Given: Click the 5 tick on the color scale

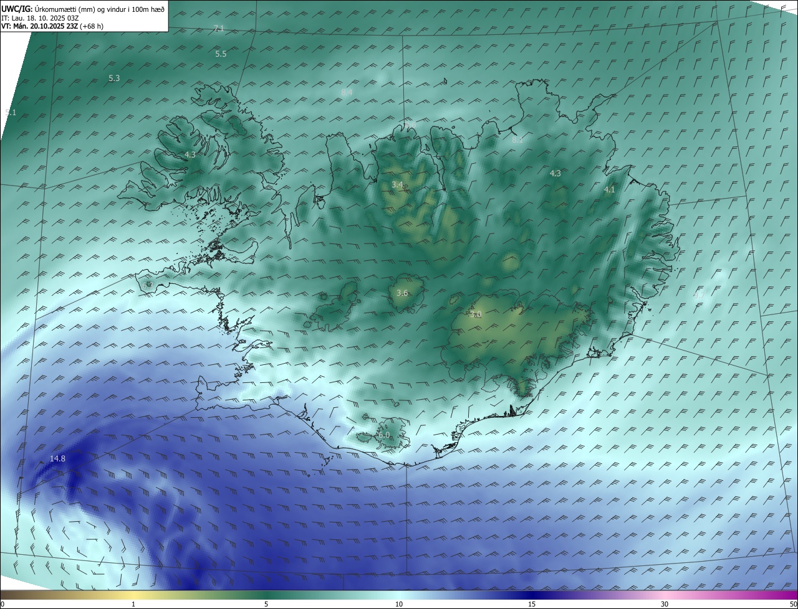Looking at the screenshot, I should pyautogui.click(x=266, y=605).
